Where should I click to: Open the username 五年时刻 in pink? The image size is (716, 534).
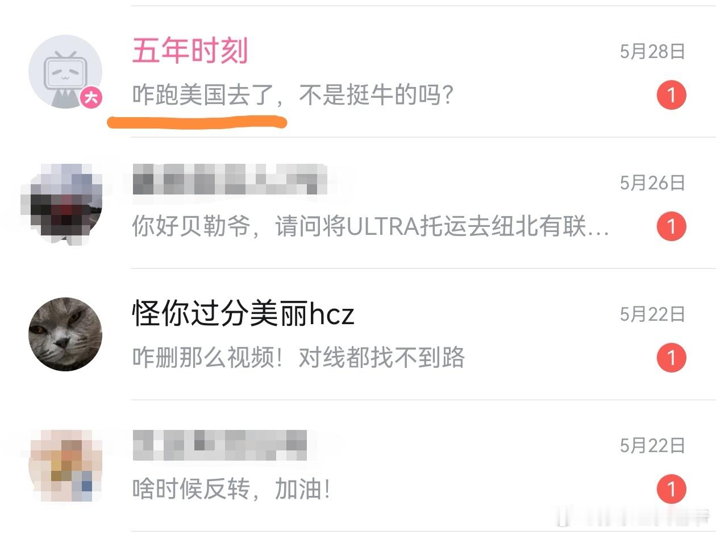point(190,51)
